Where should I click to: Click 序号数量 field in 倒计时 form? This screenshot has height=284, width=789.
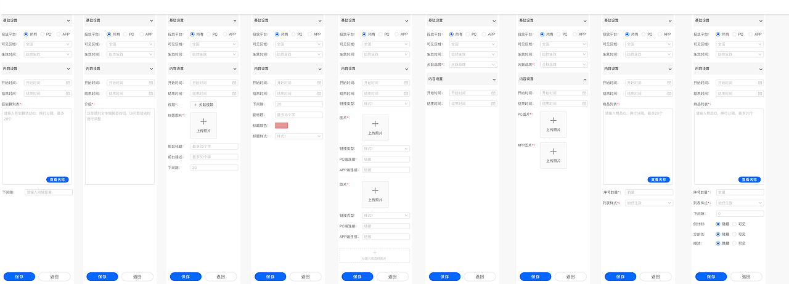[x=740, y=192]
